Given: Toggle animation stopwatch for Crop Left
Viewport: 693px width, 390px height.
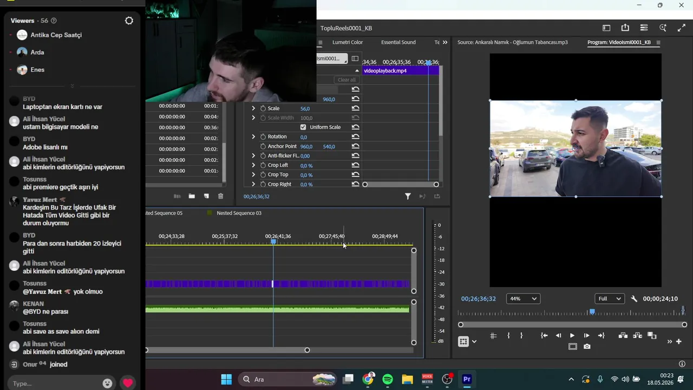Looking at the screenshot, I should 263,165.
